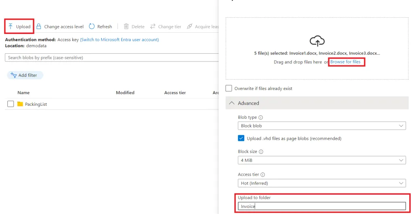The image size is (414, 214).
Task: Click the cloud upload icon
Action: [x=317, y=41]
